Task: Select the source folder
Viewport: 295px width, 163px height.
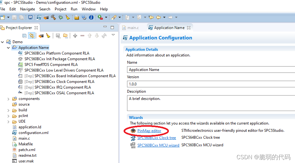Action: click(x=24, y=105)
